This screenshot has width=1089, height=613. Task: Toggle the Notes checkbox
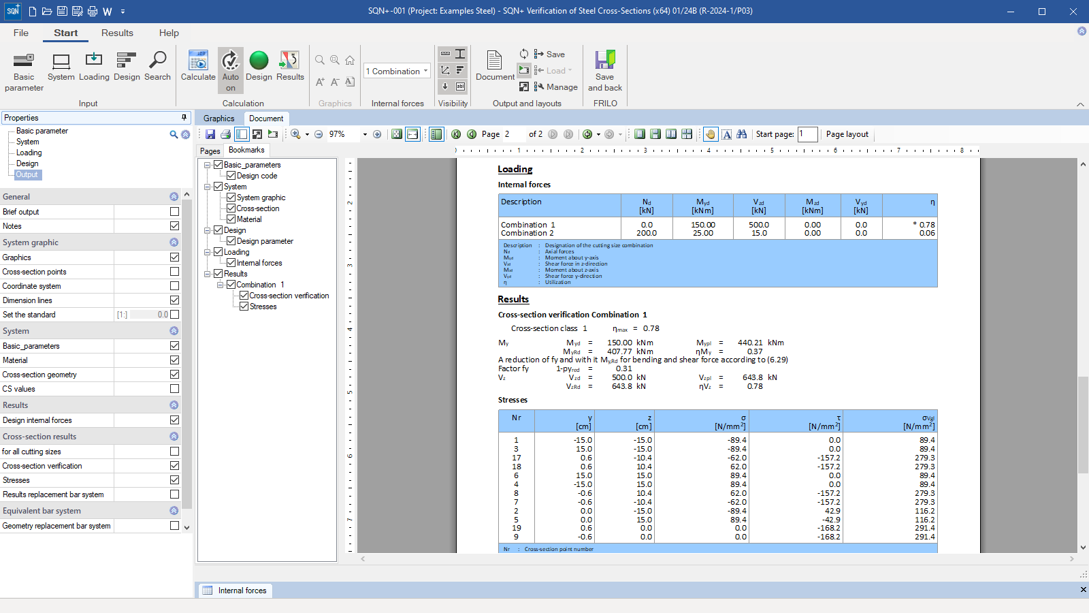pos(175,226)
